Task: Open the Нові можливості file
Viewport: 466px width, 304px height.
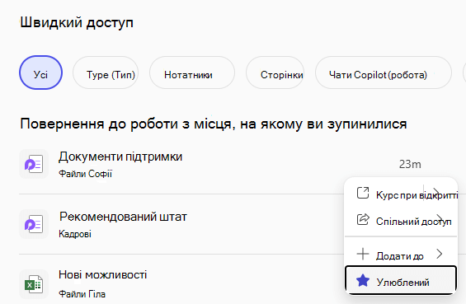Action: click(x=103, y=275)
